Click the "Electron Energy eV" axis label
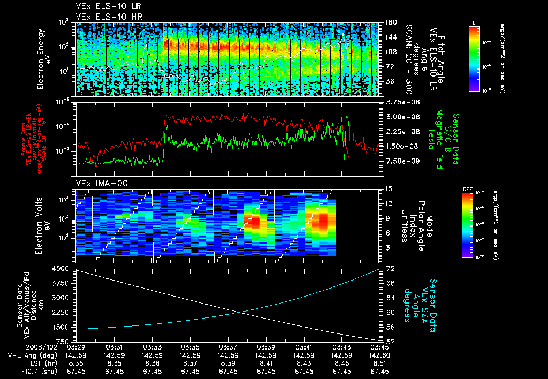The width and height of the screenshot is (548, 379). (x=43, y=59)
